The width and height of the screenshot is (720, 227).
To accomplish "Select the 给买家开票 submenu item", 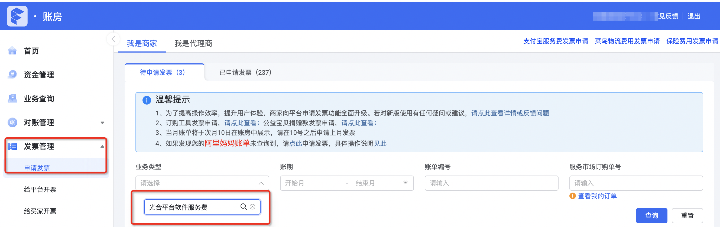I will pyautogui.click(x=40, y=211).
